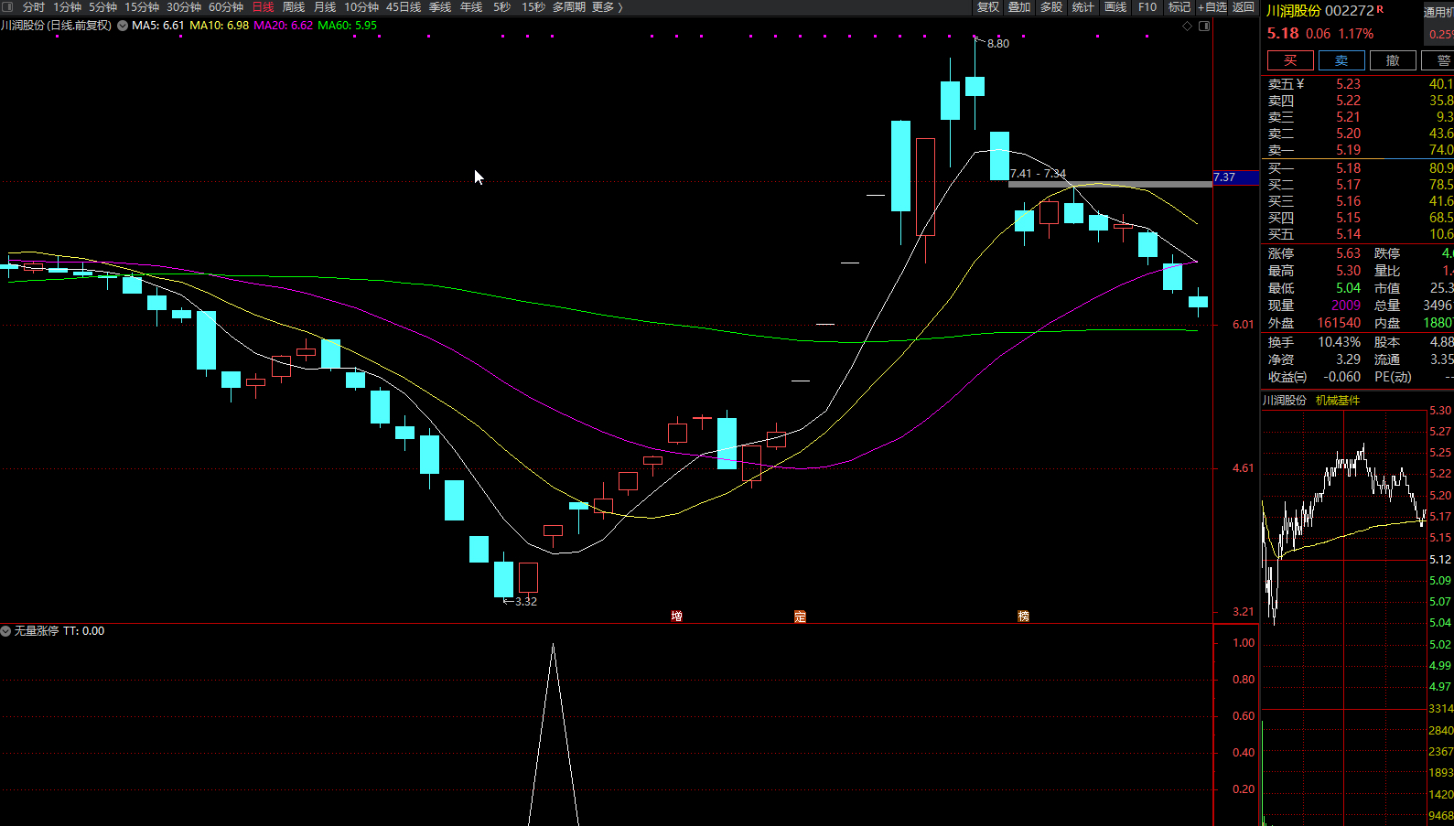Viewport: 1454px width, 826px height.
Task: Click the 涨停 5.63 value
Action: point(1348,253)
